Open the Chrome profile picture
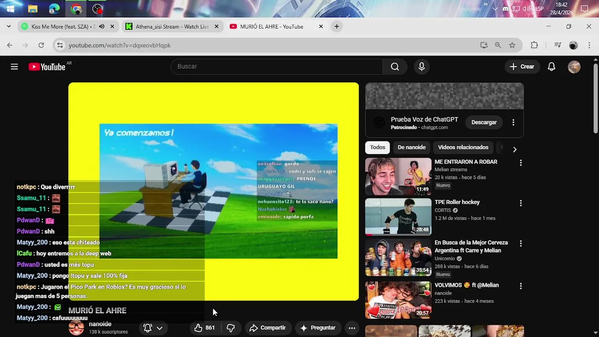599x337 pixels. coord(573,45)
